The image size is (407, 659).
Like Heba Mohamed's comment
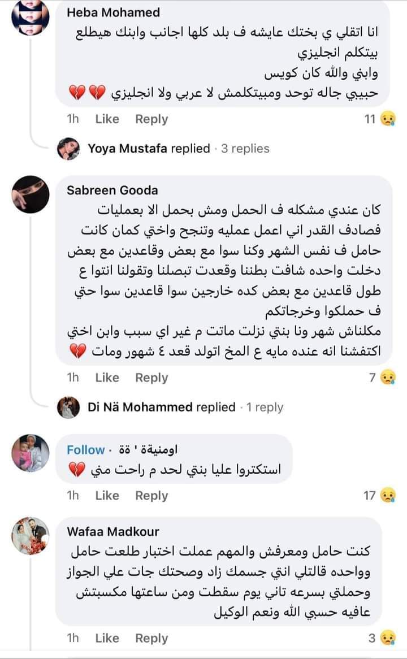pos(107,119)
